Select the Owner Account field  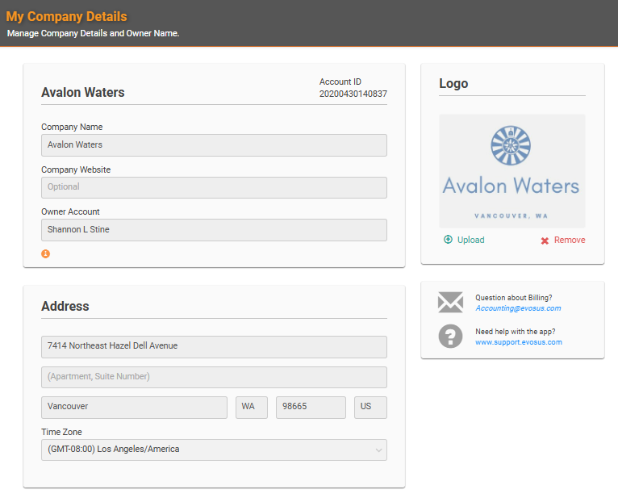pyautogui.click(x=214, y=230)
